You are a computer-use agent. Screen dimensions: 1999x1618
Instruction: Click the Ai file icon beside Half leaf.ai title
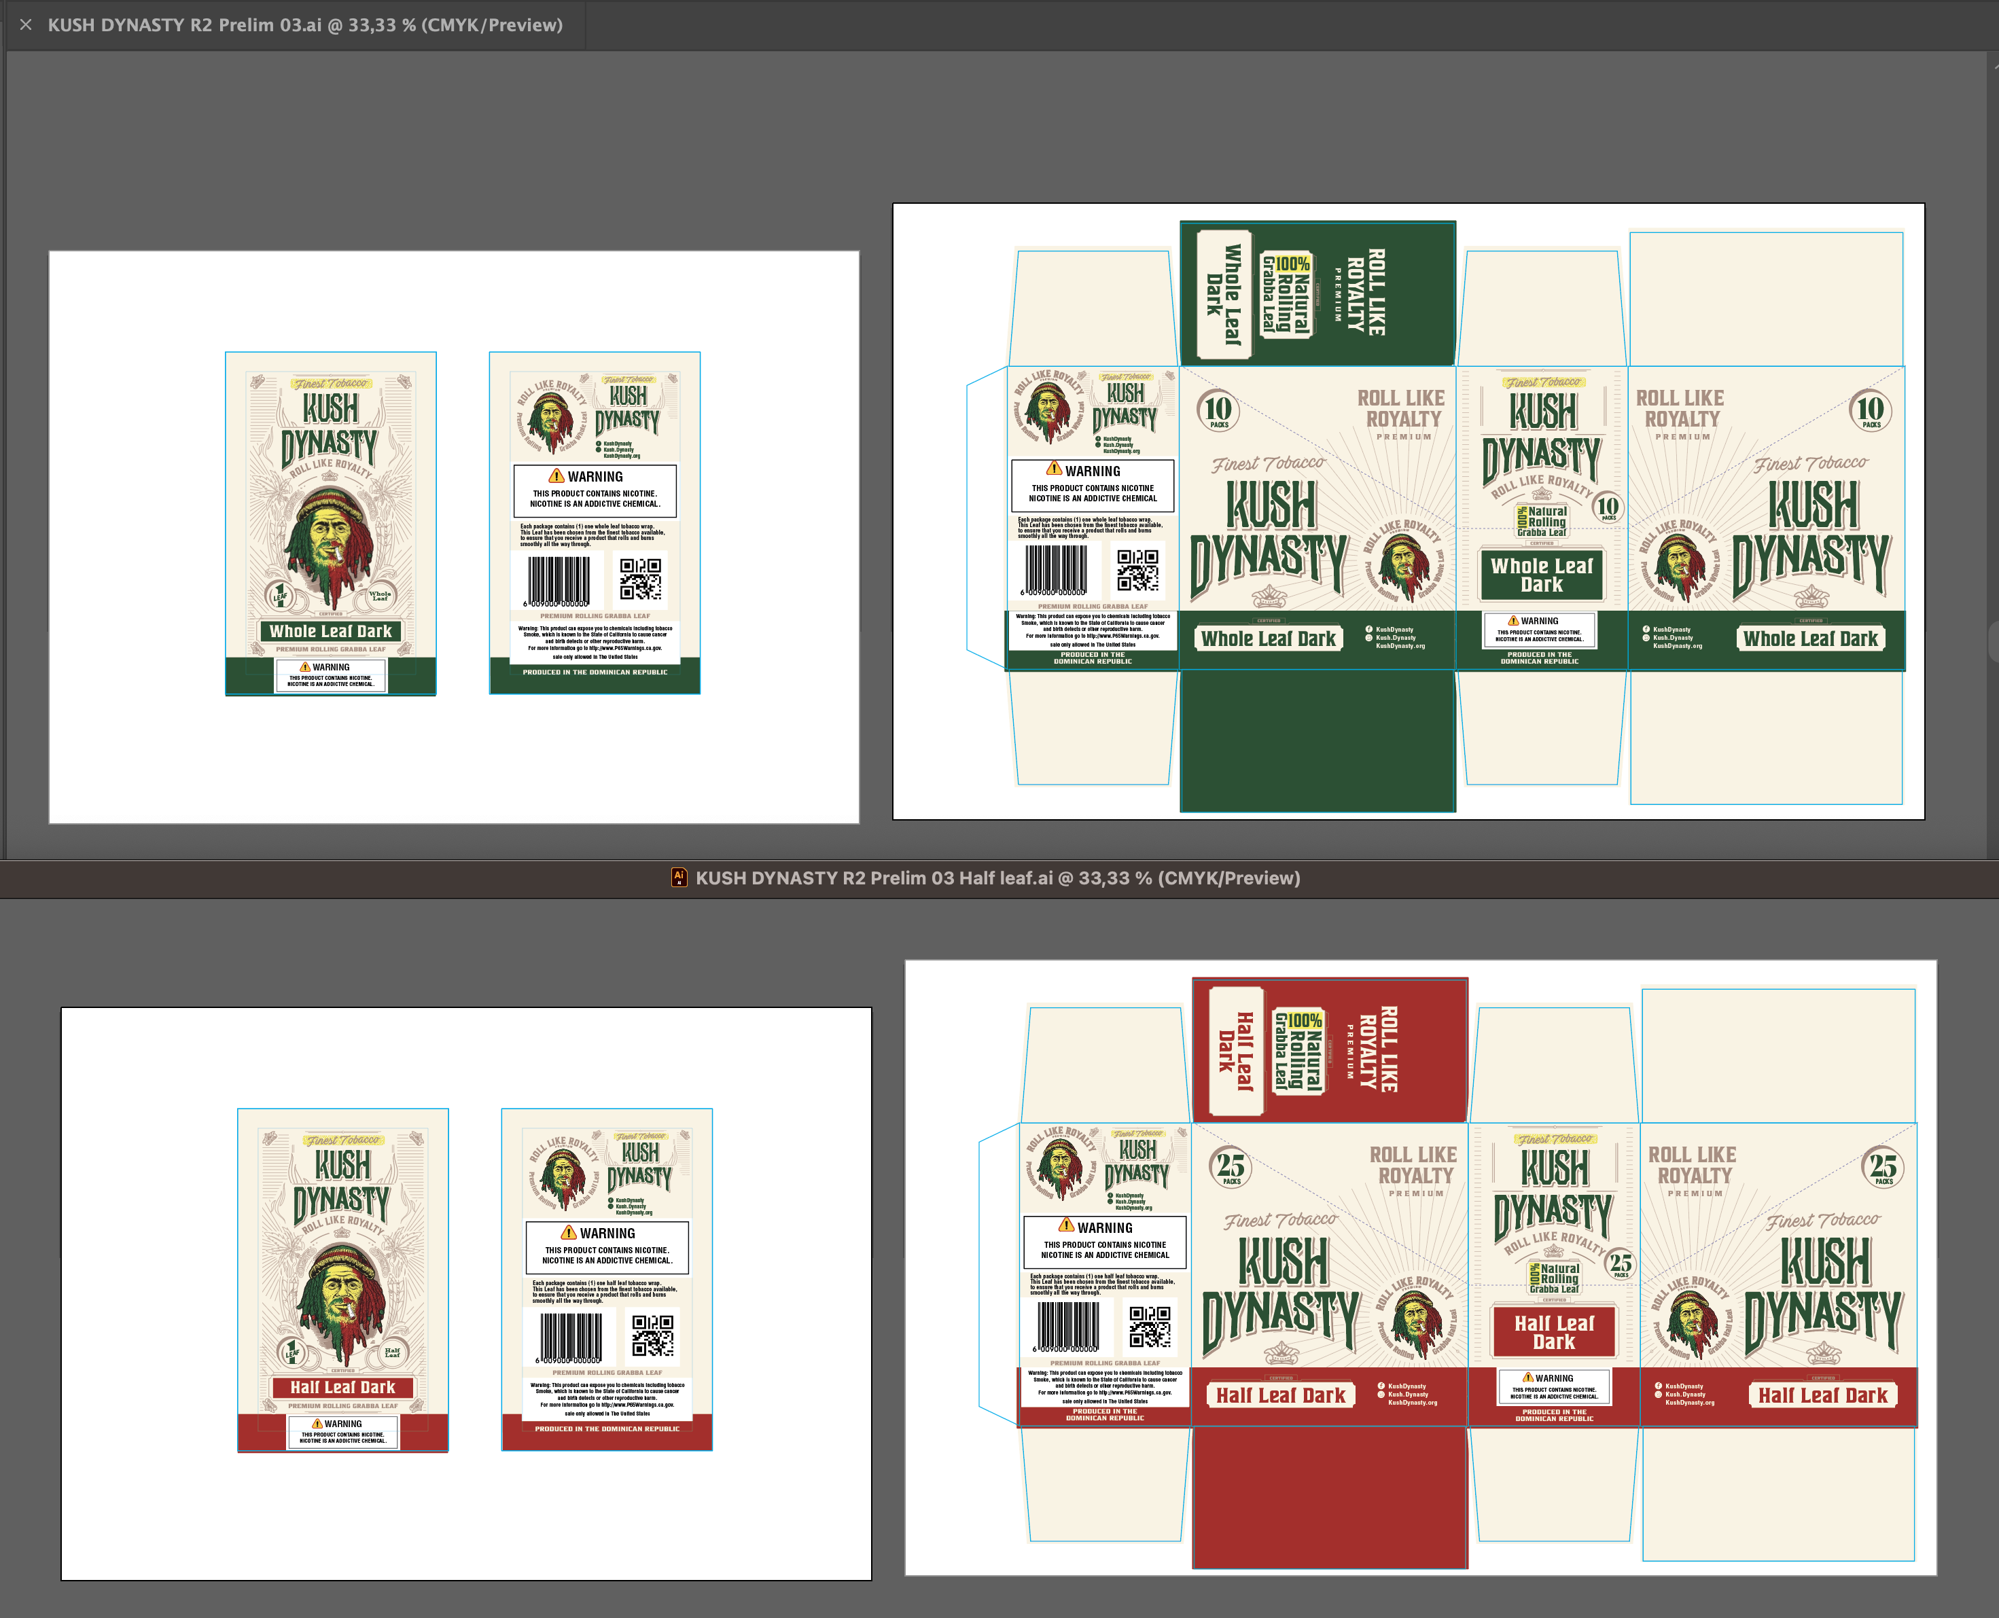pos(679,878)
